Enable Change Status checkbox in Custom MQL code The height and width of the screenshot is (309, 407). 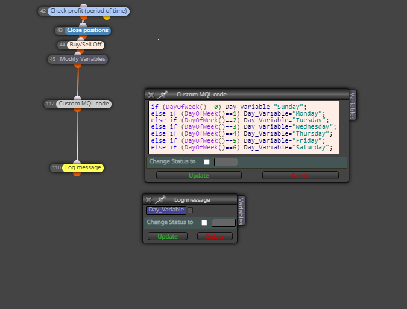(x=207, y=162)
